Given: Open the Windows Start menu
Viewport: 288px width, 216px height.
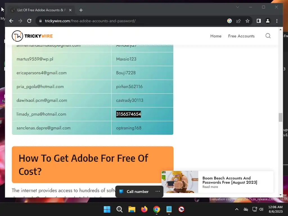Looking at the screenshot, I should [107, 209].
